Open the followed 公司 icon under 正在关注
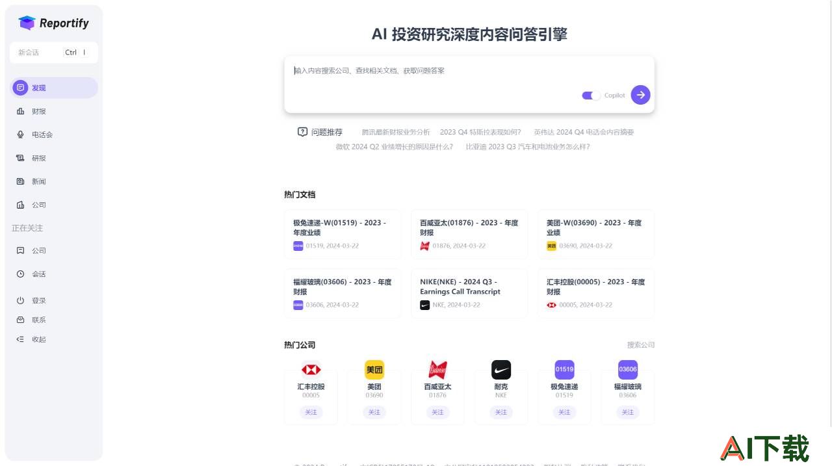832x466 pixels. pos(20,250)
